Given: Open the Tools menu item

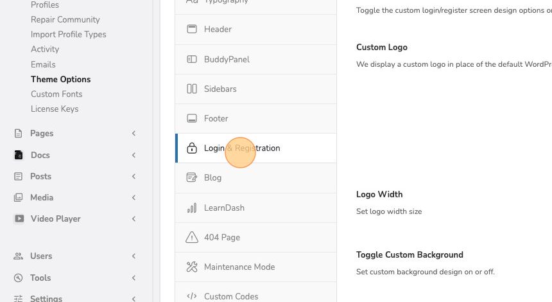Looking at the screenshot, I should (40, 278).
